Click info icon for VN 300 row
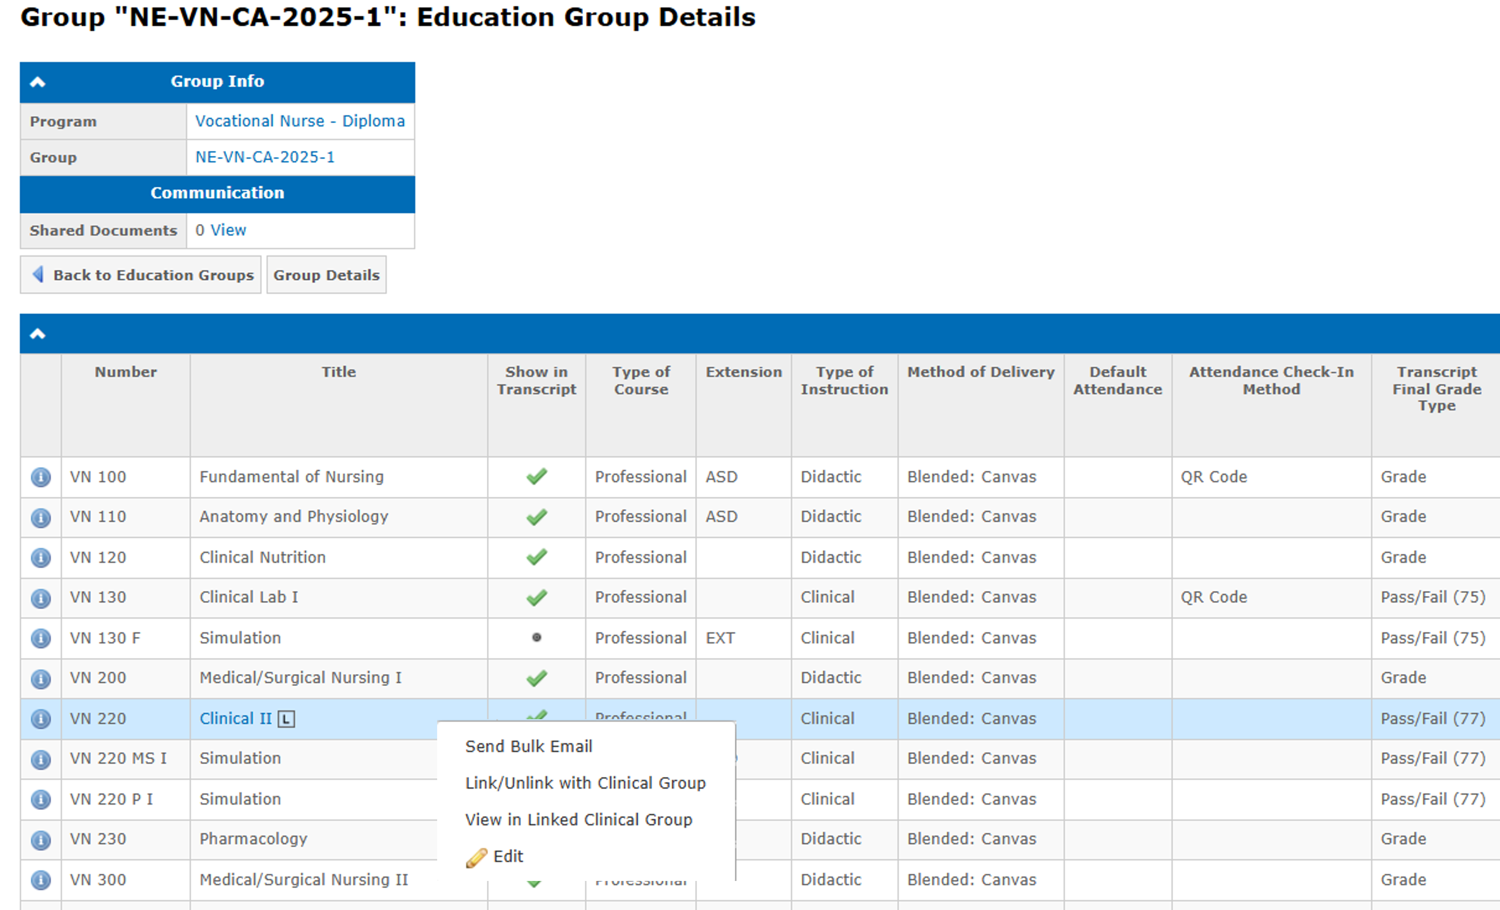Screen dimensions: 1500x910 click(x=41, y=880)
